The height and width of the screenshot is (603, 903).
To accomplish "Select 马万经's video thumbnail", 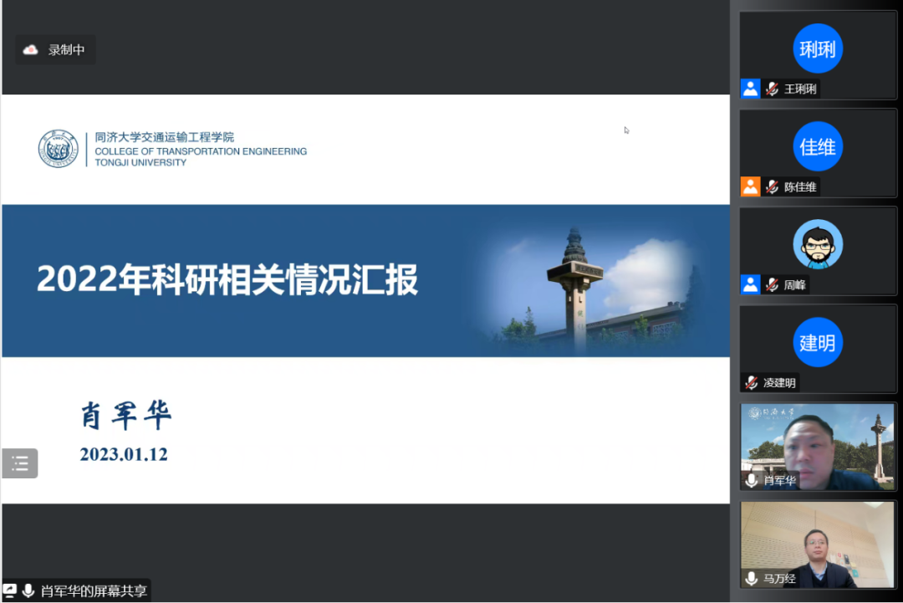I will coord(819,544).
